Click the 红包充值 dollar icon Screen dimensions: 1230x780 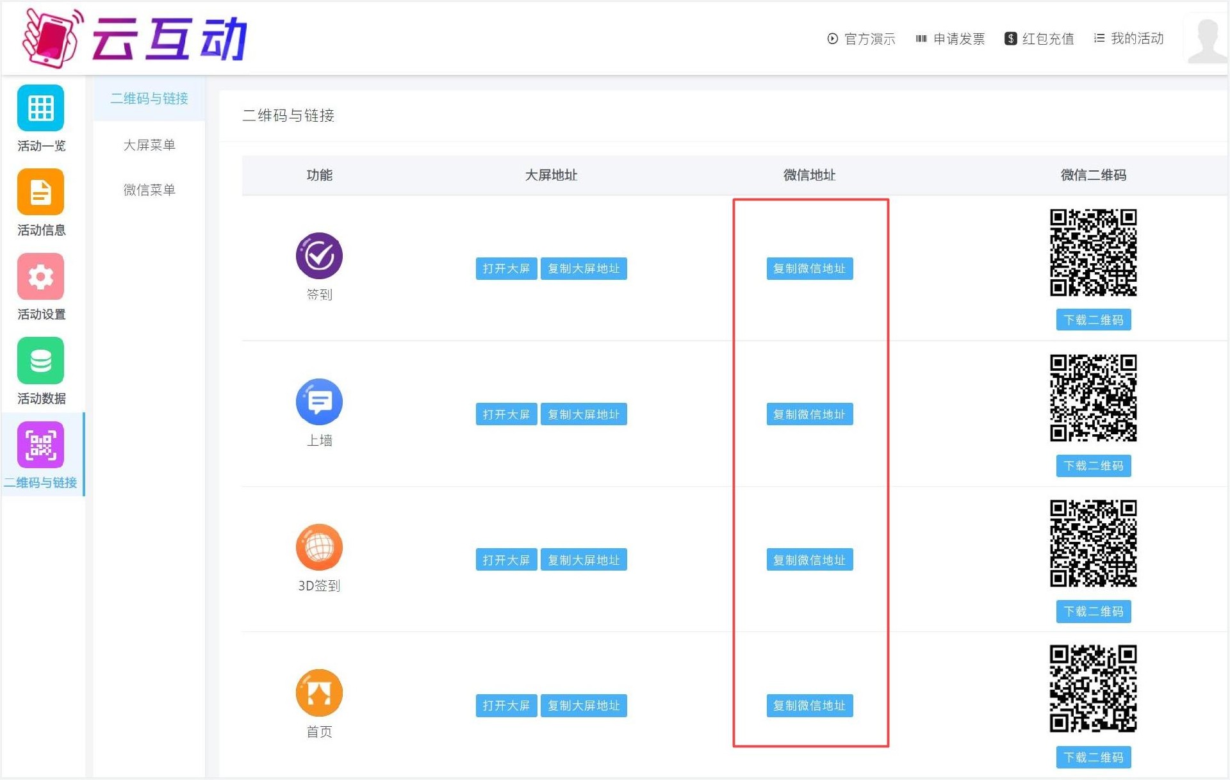(x=1010, y=38)
